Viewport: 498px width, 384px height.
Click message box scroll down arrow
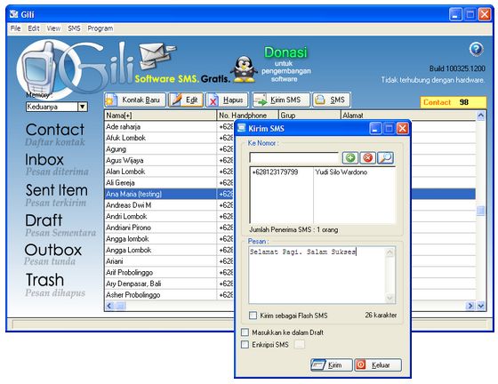tap(390, 298)
